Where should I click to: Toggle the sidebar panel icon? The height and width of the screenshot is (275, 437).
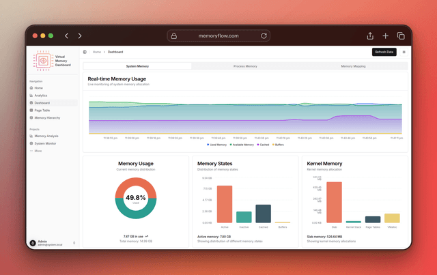click(85, 52)
